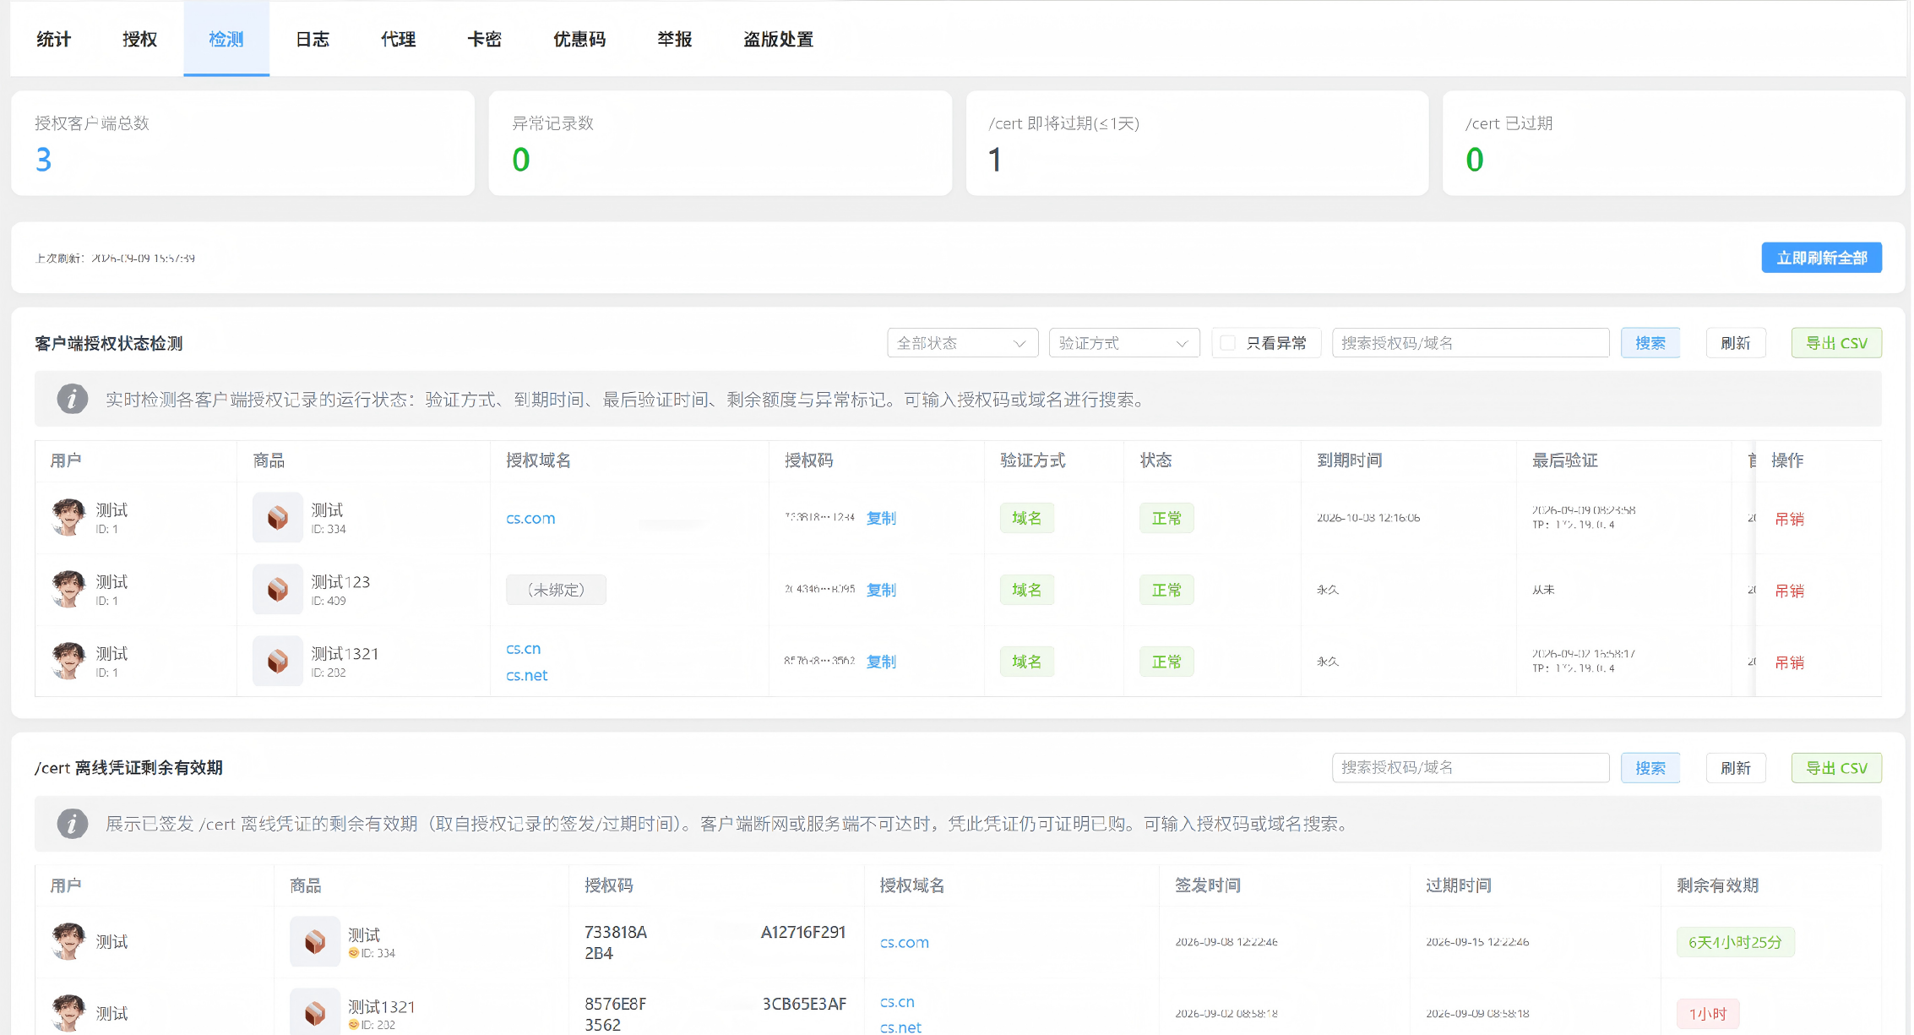Click product icon for 测试1321 in status table

[278, 661]
